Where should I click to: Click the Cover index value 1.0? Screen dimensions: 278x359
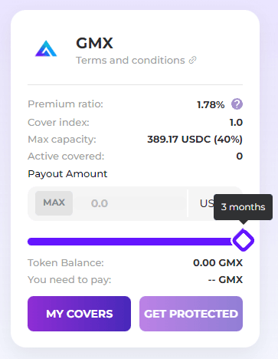pyautogui.click(x=236, y=123)
